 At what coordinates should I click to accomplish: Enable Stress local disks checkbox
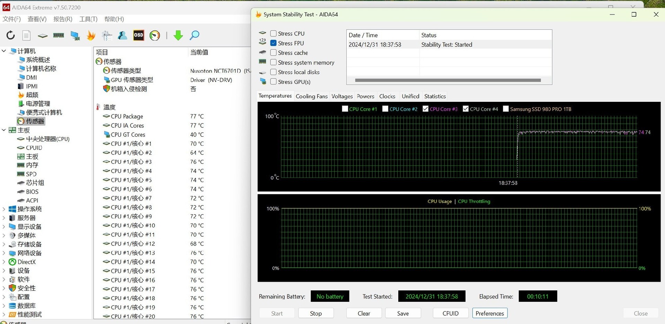point(273,72)
